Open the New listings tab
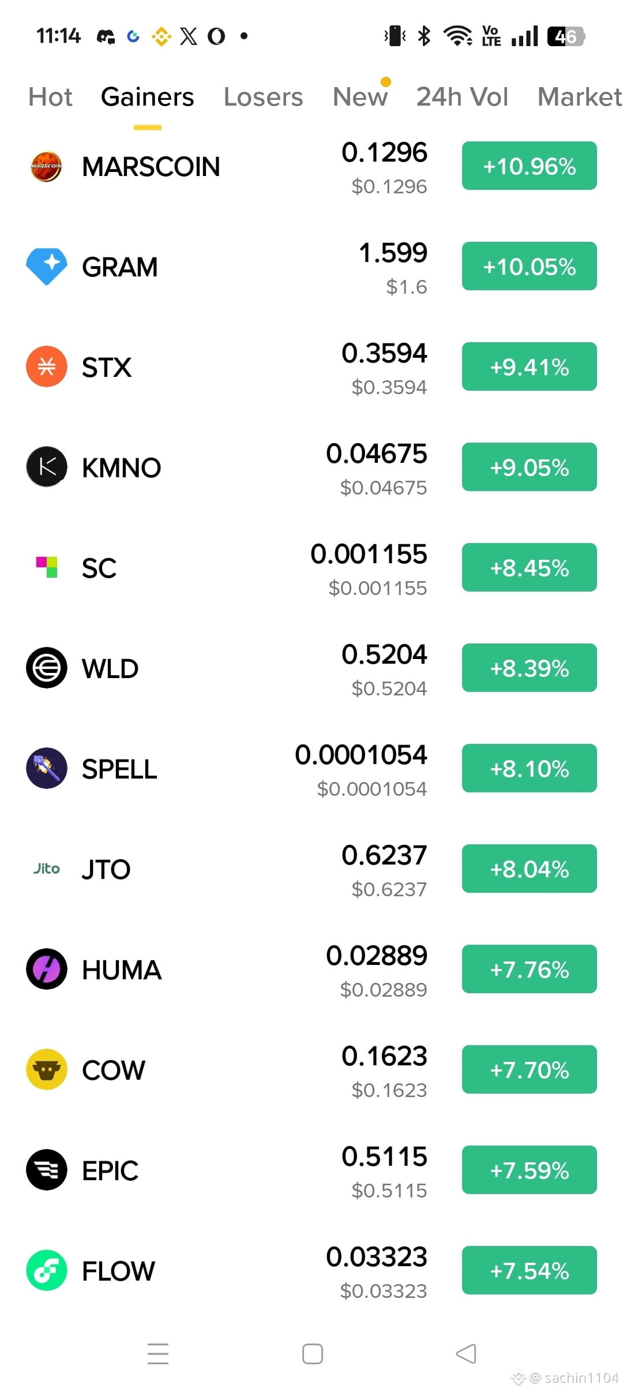 (x=360, y=97)
